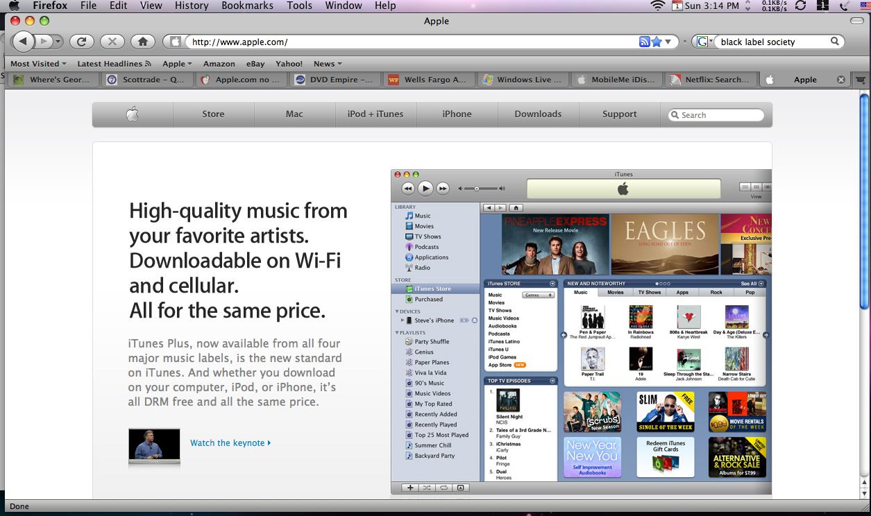Screen dimensions: 871x516
Task: Go to the iPod + iTunes section
Action: coord(375,114)
